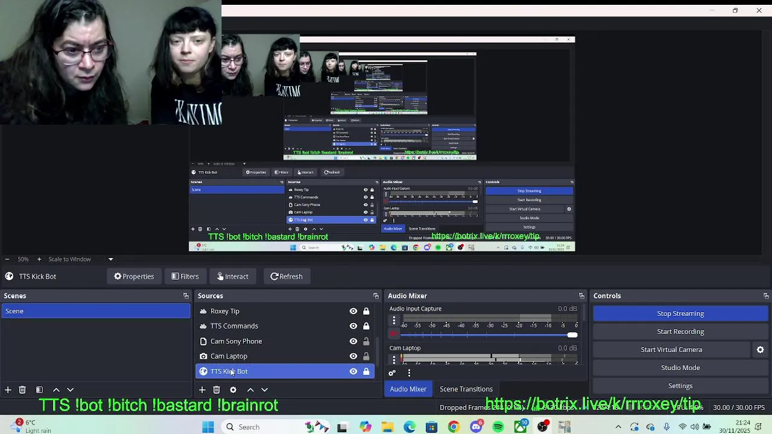Start Recording

[680, 332]
